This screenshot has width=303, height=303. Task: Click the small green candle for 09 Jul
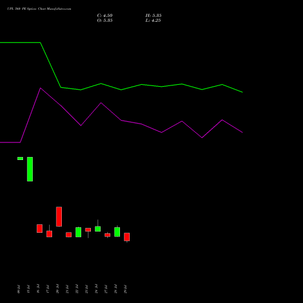pos(20,158)
